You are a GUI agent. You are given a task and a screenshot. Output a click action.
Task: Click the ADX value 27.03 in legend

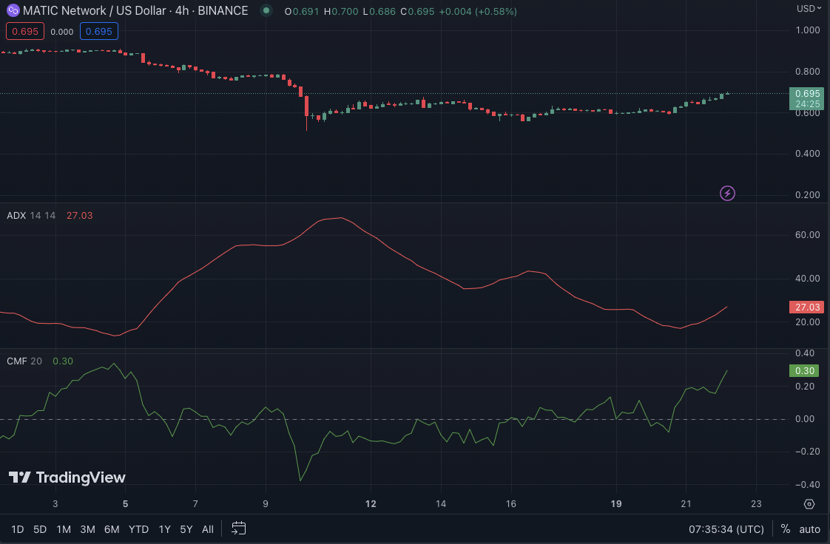[x=79, y=216]
